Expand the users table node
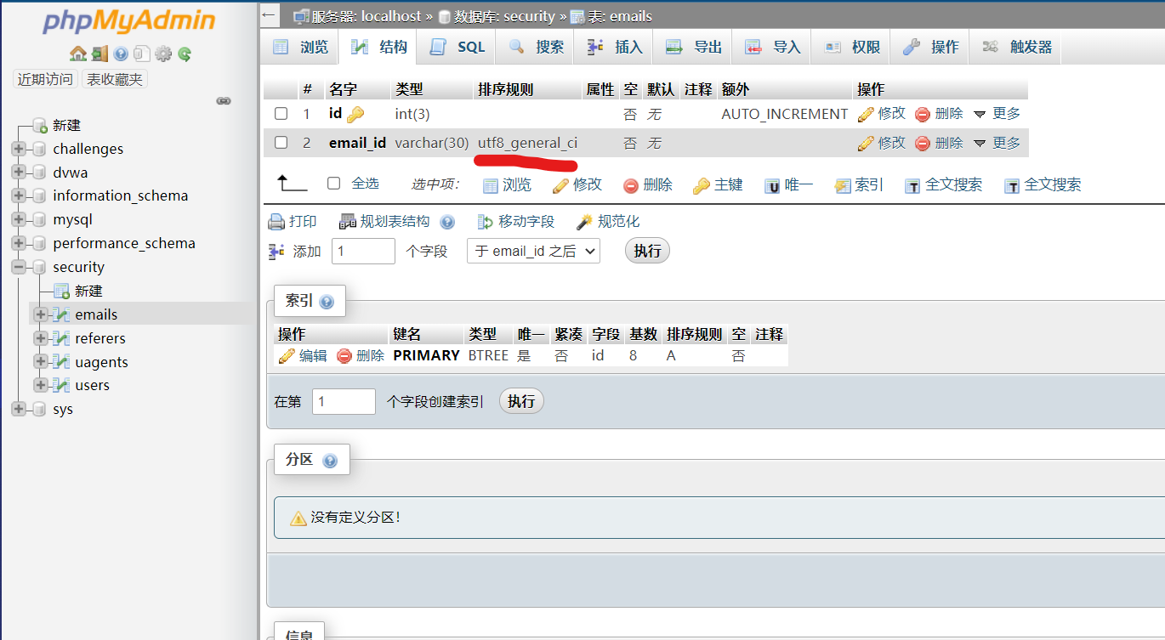 [41, 385]
